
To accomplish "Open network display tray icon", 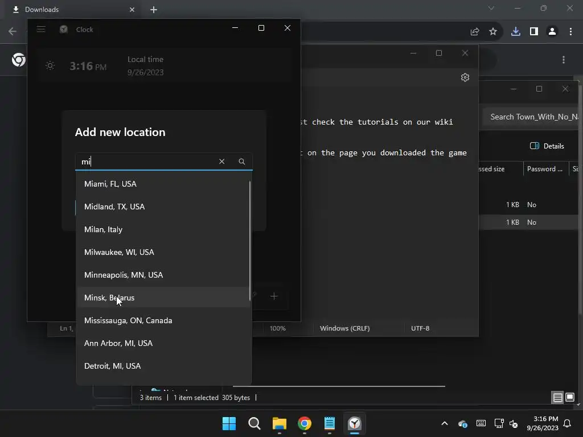I will pos(499,423).
